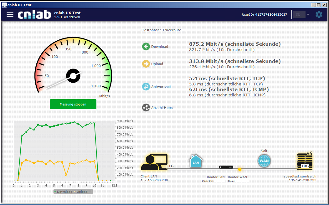
Task: Click the router device icon
Action: [x=226, y=167]
